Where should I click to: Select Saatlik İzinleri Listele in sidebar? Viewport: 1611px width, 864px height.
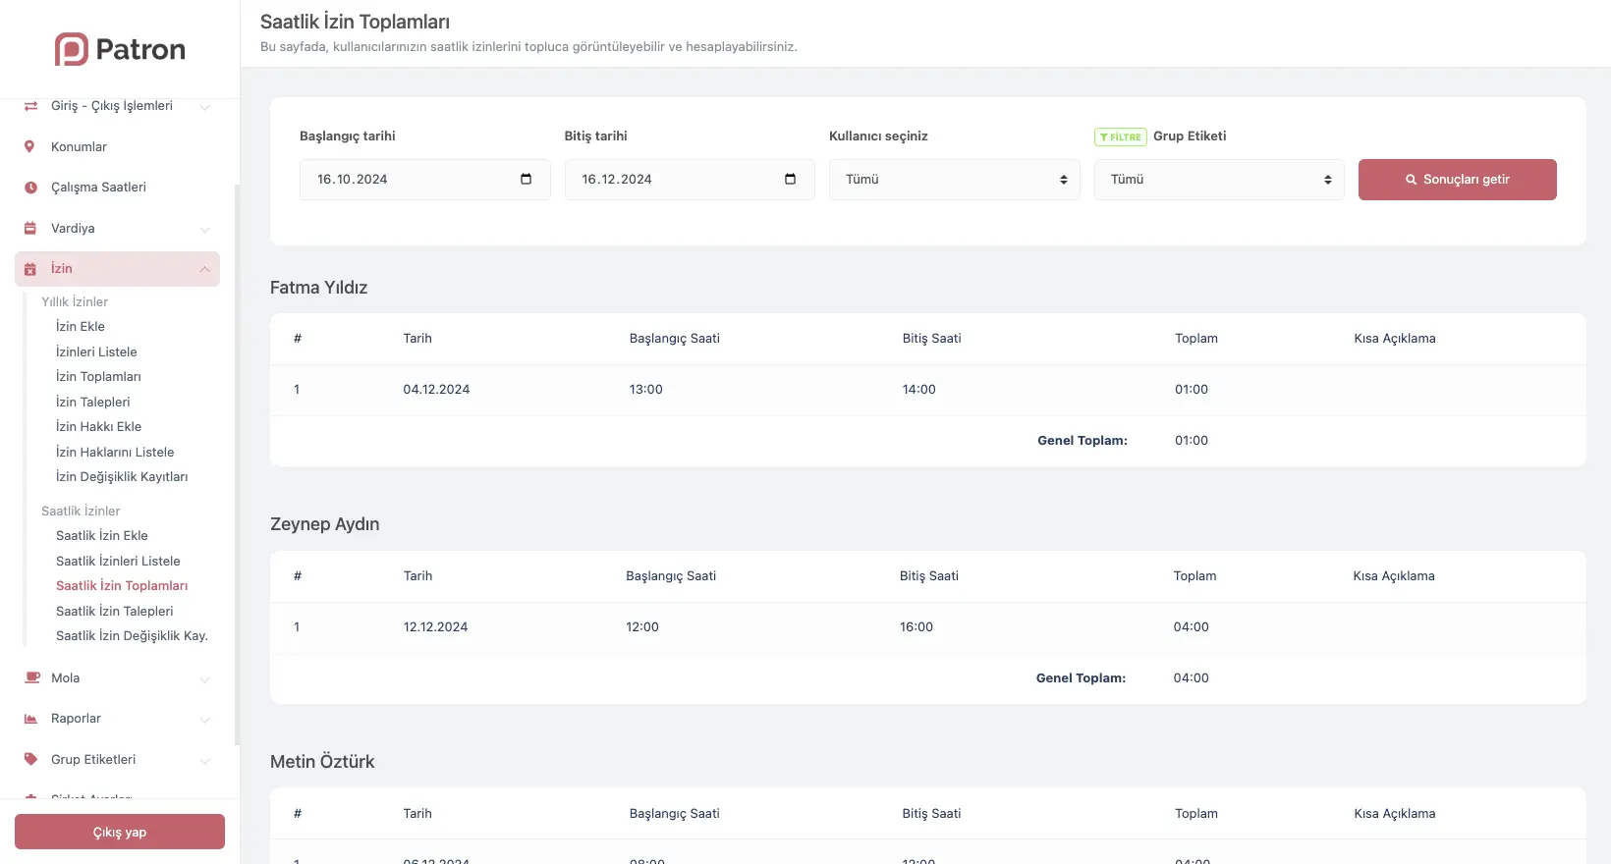pyautogui.click(x=118, y=561)
